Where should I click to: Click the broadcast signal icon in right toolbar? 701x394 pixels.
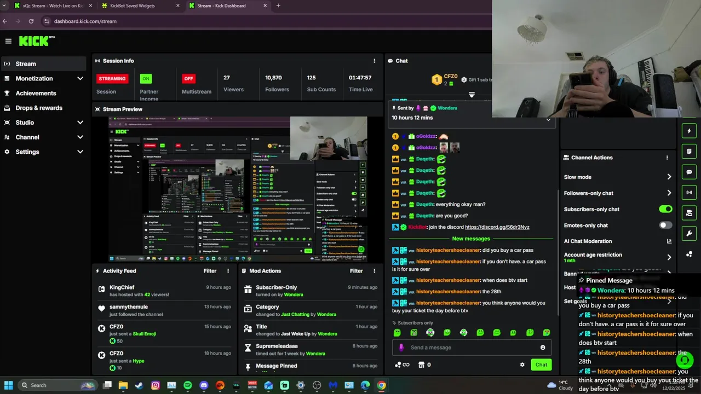[x=689, y=193]
